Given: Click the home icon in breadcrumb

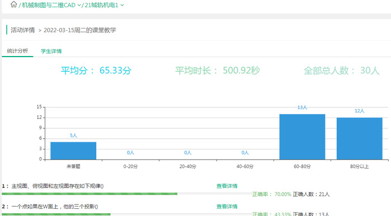Looking at the screenshot, I should pyautogui.click(x=14, y=4).
